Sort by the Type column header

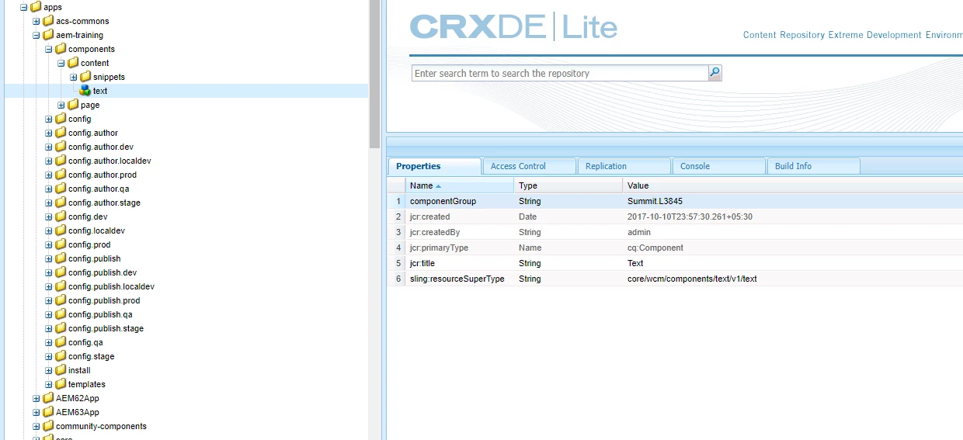(x=568, y=185)
